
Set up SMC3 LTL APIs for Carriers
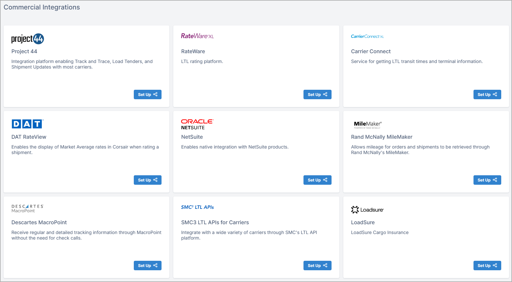pyautogui.click(x=317, y=265)
